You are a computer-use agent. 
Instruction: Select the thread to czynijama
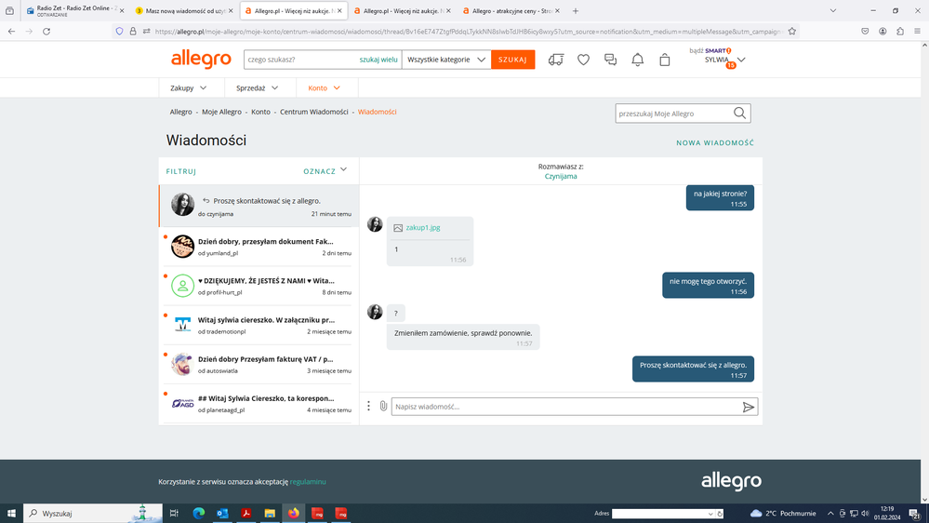259,207
